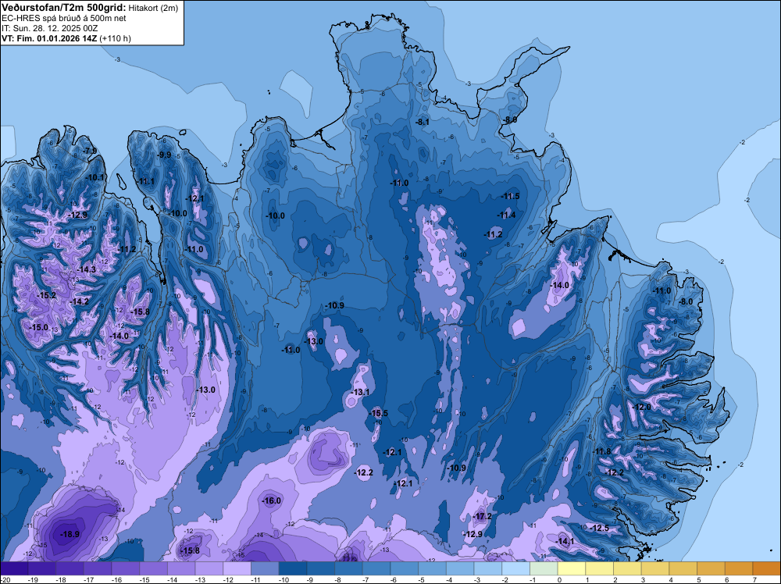Screen dimensions: 781x584
Task: Click the -14.1 temperature label
Action: 565,541
